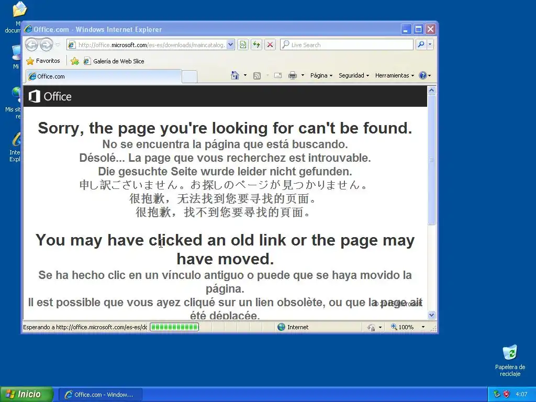Click the red security shield tray icon
Screen dimensions: 536x402
coord(506,394)
